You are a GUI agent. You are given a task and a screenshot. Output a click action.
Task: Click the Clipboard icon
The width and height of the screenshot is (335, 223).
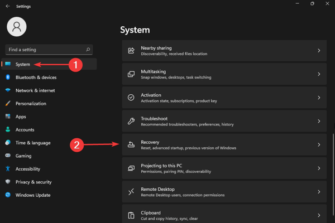click(x=131, y=215)
